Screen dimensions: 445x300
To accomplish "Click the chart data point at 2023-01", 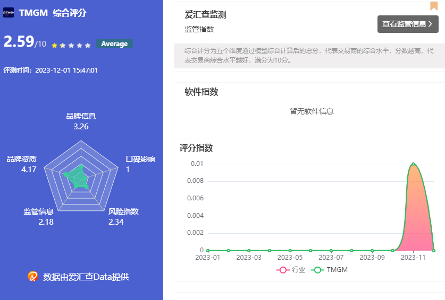I will click(x=208, y=251).
